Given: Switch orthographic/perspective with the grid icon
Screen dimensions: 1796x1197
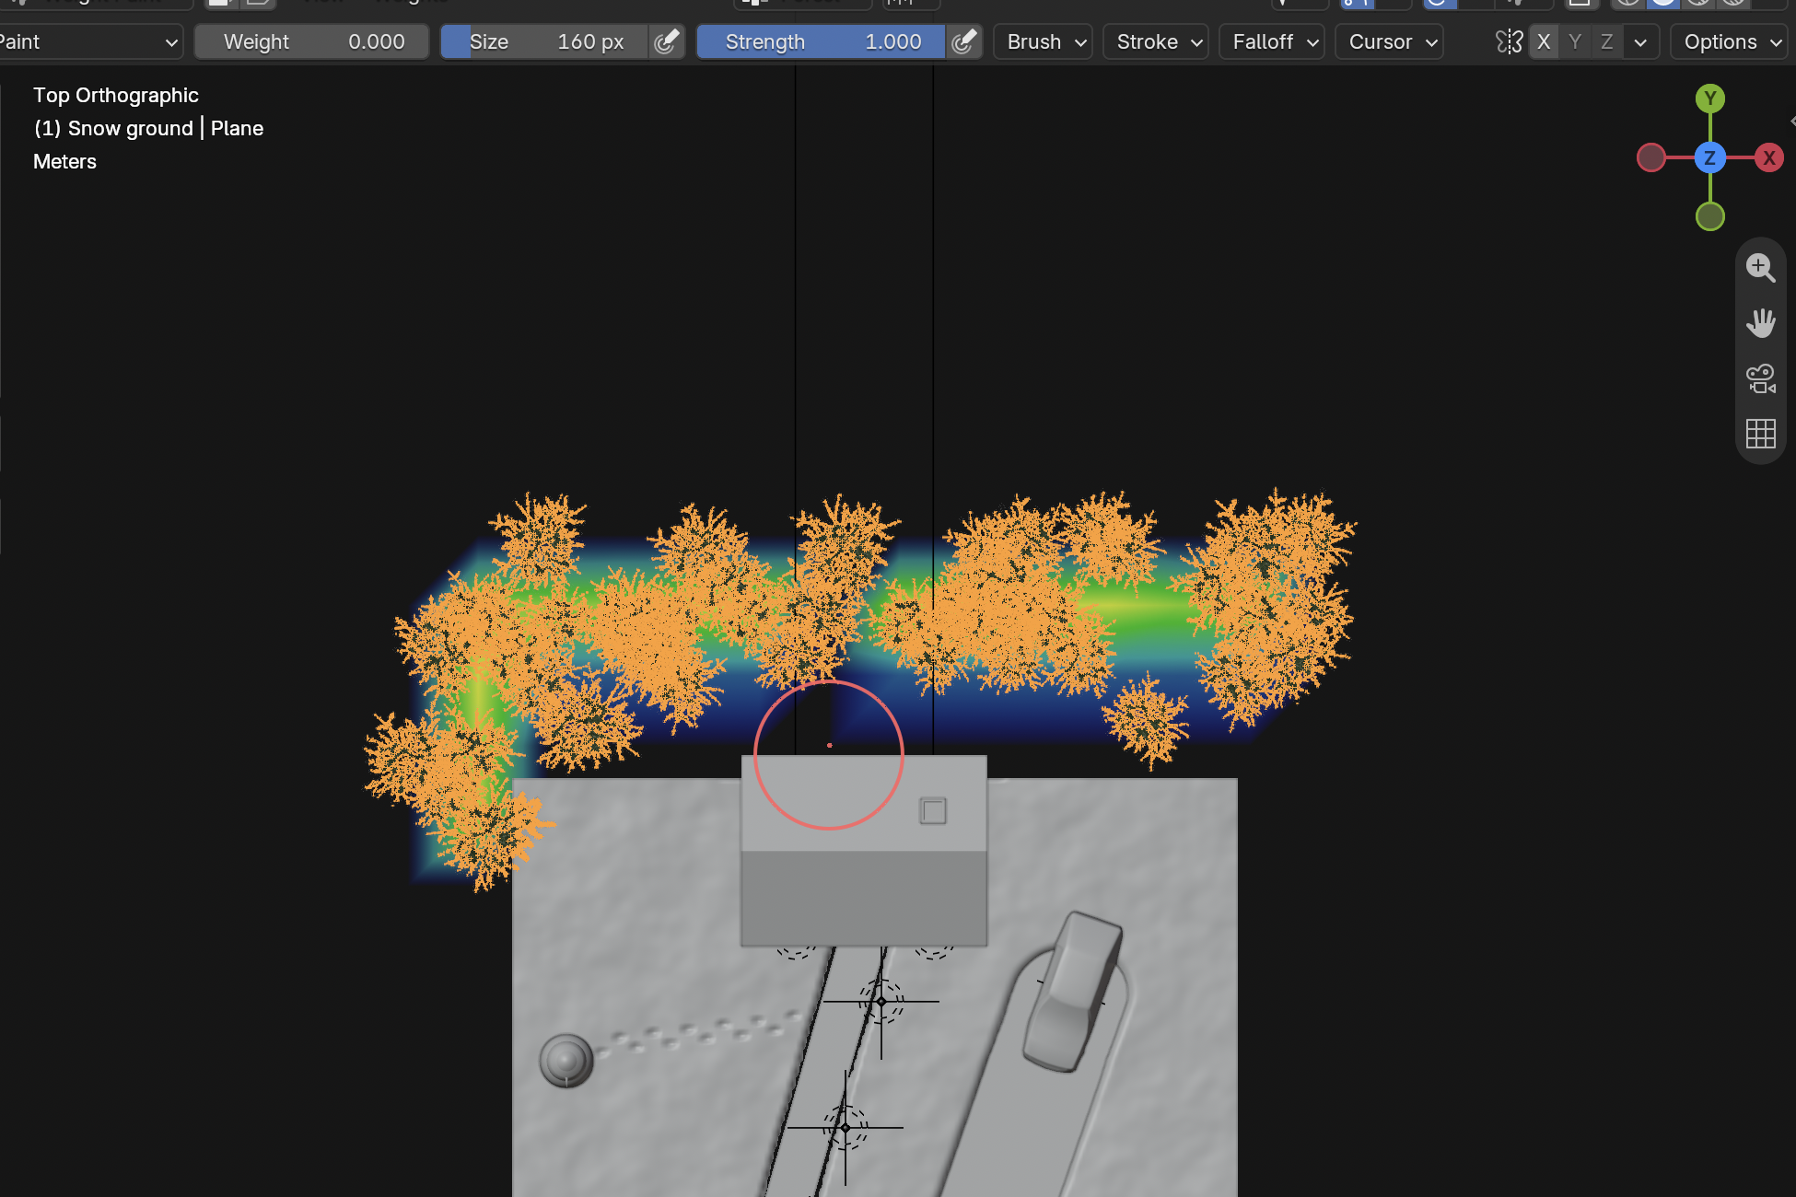Looking at the screenshot, I should (1760, 433).
